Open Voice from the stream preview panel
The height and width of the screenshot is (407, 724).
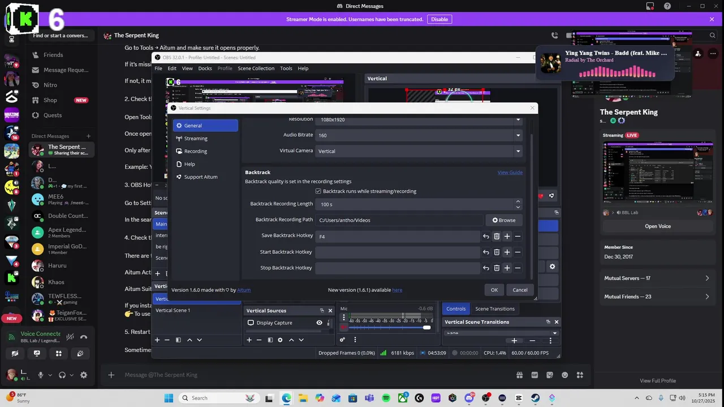coord(658,226)
